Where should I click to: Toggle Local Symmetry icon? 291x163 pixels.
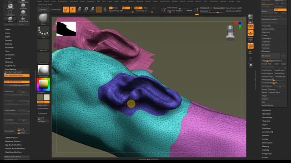click(251, 40)
